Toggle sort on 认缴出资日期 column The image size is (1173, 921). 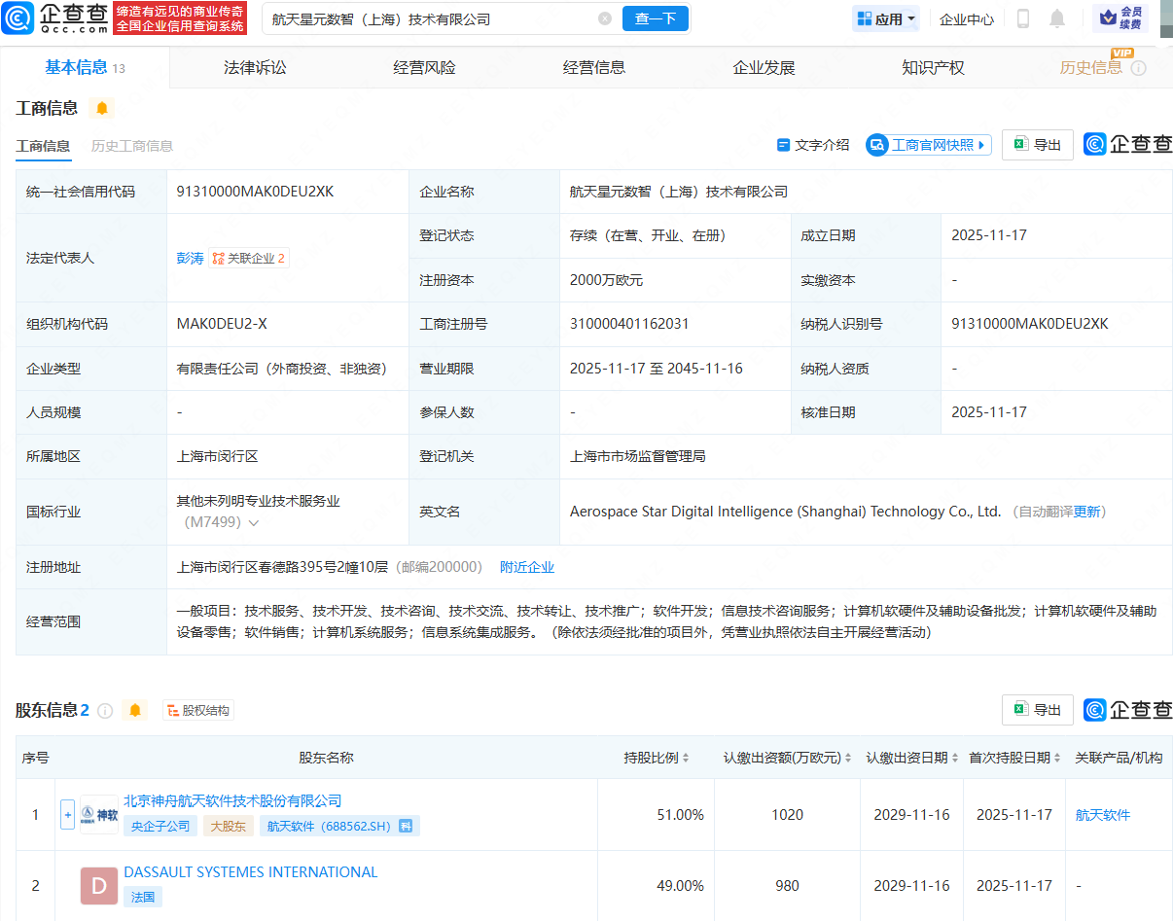[911, 758]
